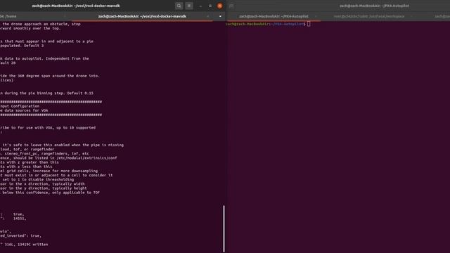Select the ~/PX4-Autopilot tab in right window
The width and height of the screenshot is (450, 253).
[274, 16]
